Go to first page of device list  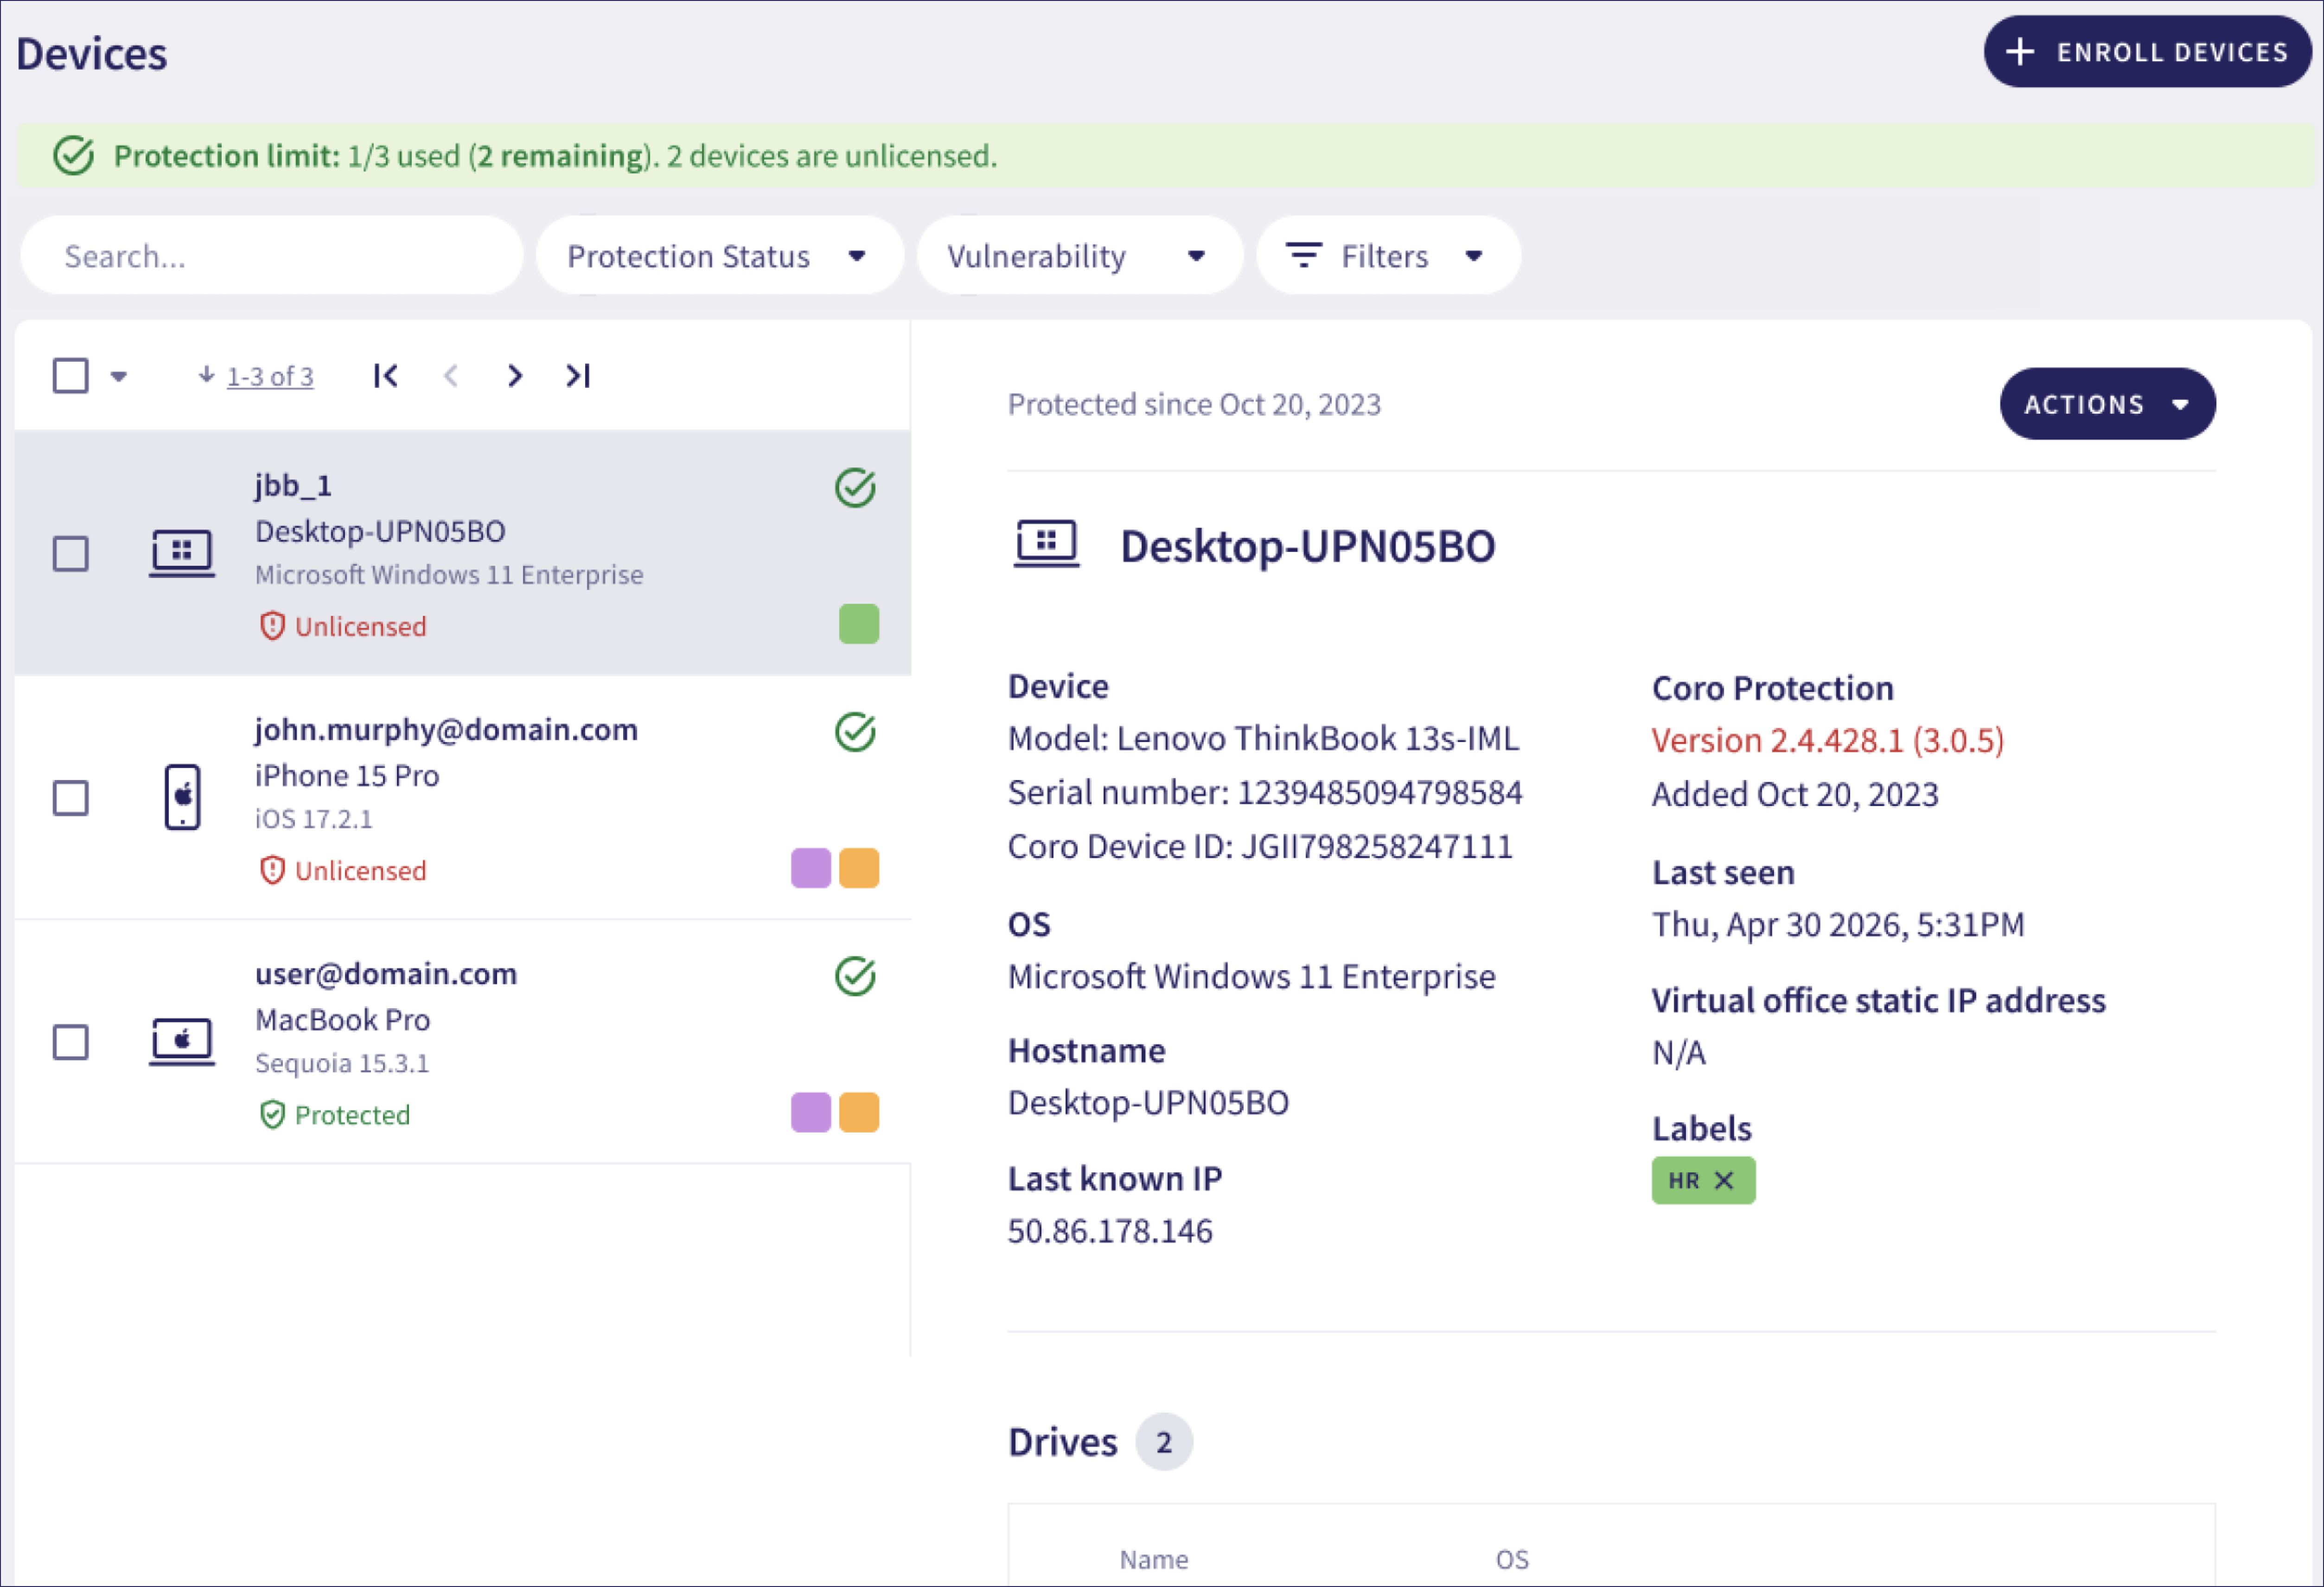point(385,376)
